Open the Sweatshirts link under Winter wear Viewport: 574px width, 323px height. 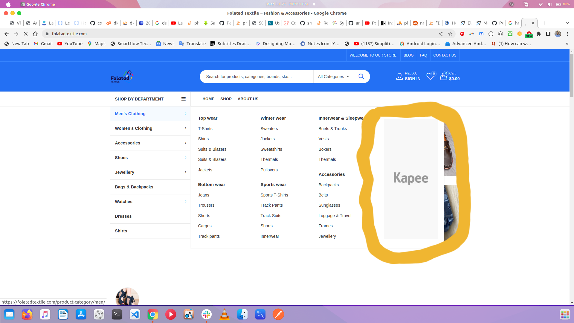pos(271,149)
